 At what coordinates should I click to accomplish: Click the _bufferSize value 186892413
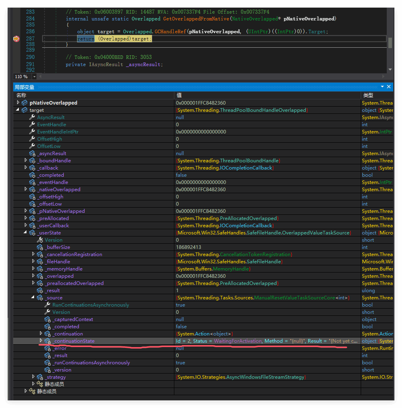tap(188, 247)
